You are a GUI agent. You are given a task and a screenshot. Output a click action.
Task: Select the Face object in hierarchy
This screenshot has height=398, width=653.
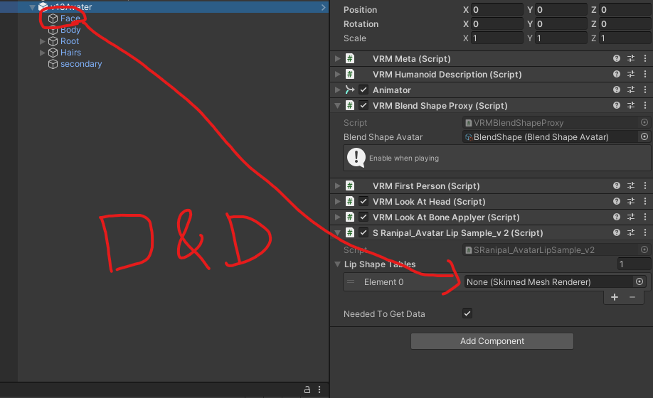click(70, 18)
